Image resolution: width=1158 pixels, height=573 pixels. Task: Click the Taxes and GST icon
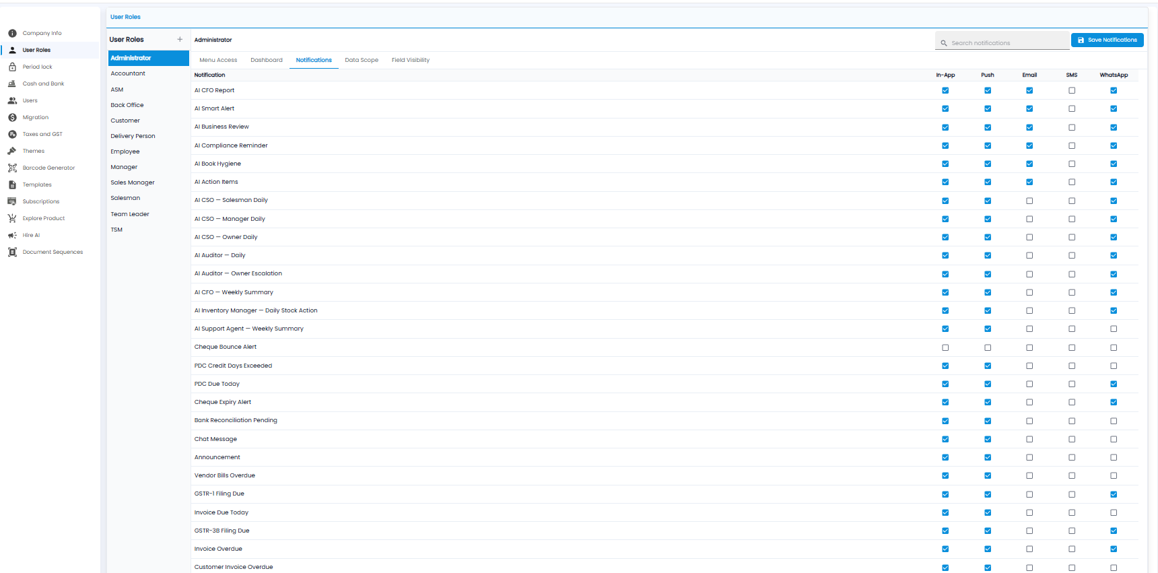click(12, 134)
